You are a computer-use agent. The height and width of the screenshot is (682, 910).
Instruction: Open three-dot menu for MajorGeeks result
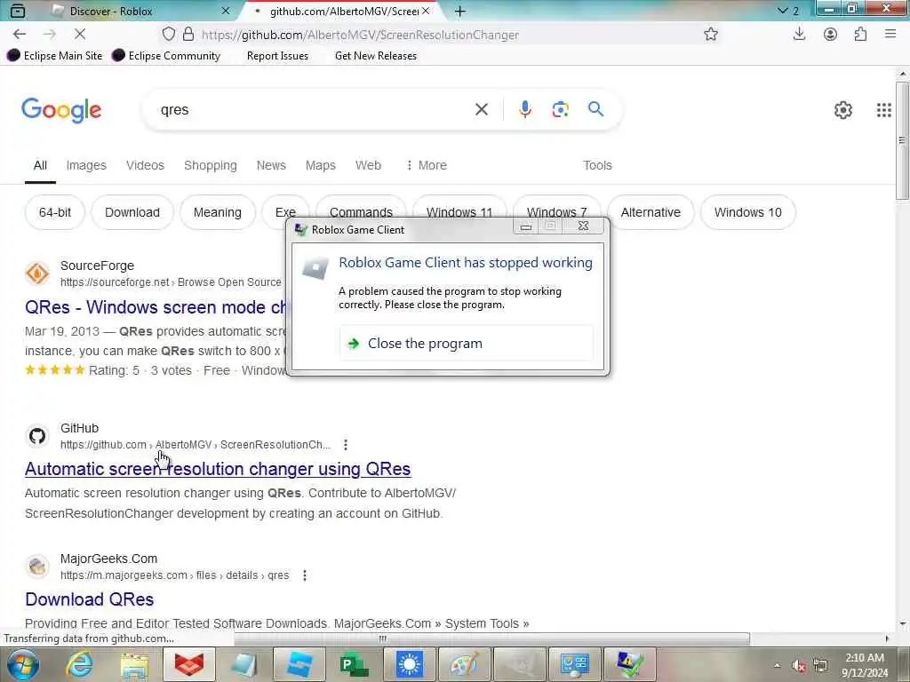click(305, 575)
